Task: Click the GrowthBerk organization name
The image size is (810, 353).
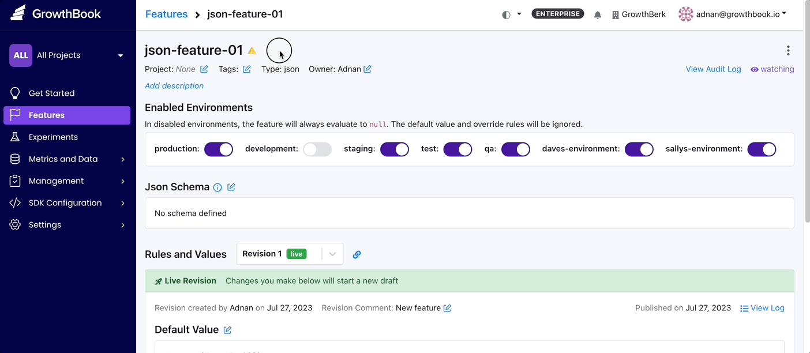Action: [x=644, y=14]
